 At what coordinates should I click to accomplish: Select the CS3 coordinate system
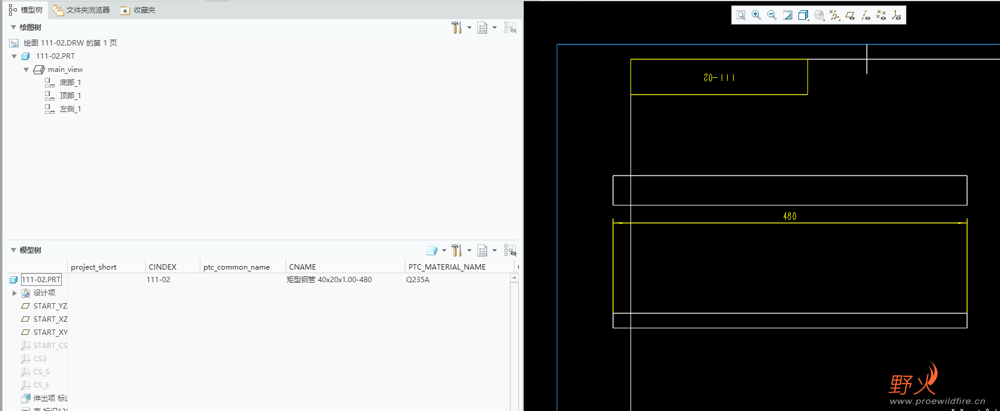tap(34, 359)
